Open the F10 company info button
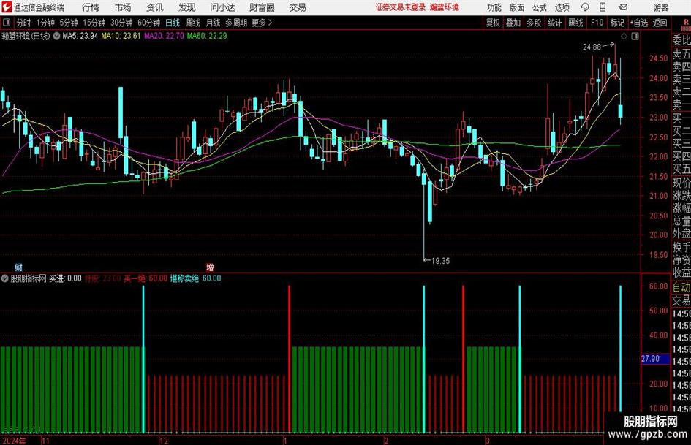The height and width of the screenshot is (445, 691). point(597,23)
